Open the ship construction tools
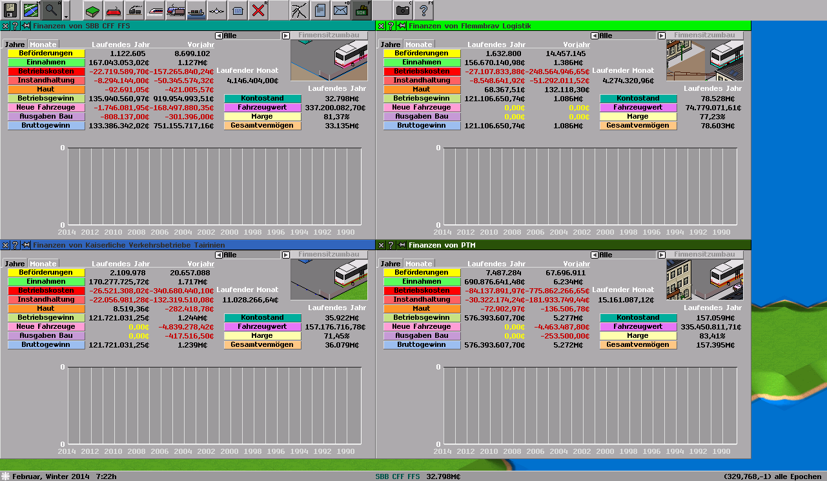The width and height of the screenshot is (827, 481). pos(196,10)
